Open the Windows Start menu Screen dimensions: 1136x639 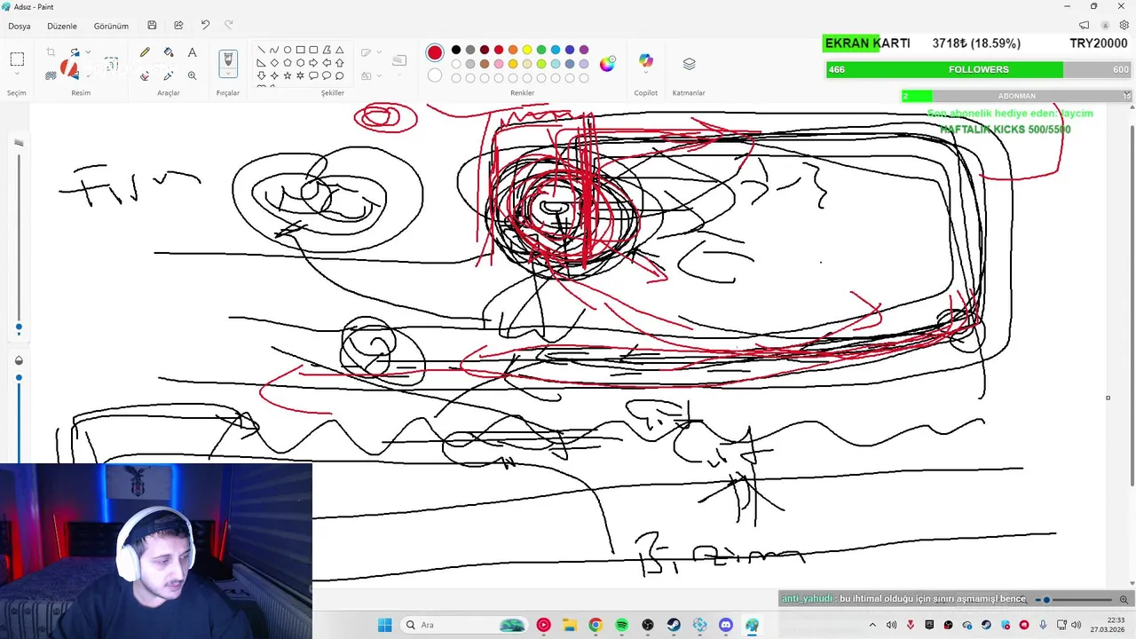click(x=384, y=625)
